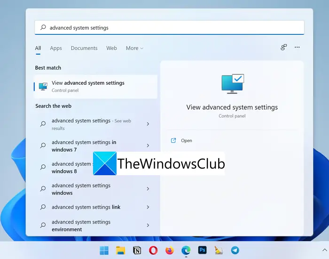329x259 pixels.
Task: Select 'advanced system settings environment' suggestion
Action: pyautogui.click(x=96, y=226)
